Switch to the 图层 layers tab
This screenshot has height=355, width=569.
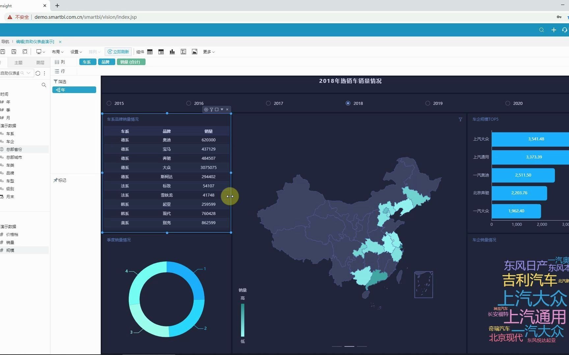point(40,62)
